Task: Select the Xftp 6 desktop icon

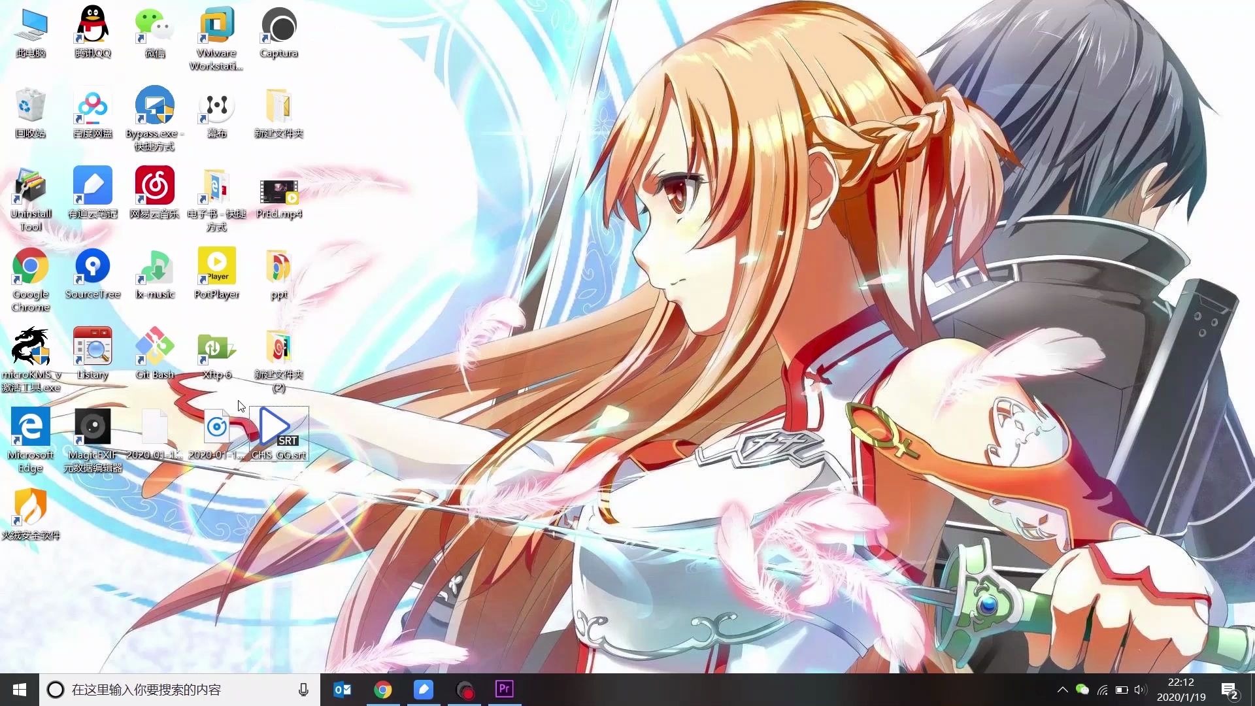Action: pos(216,347)
